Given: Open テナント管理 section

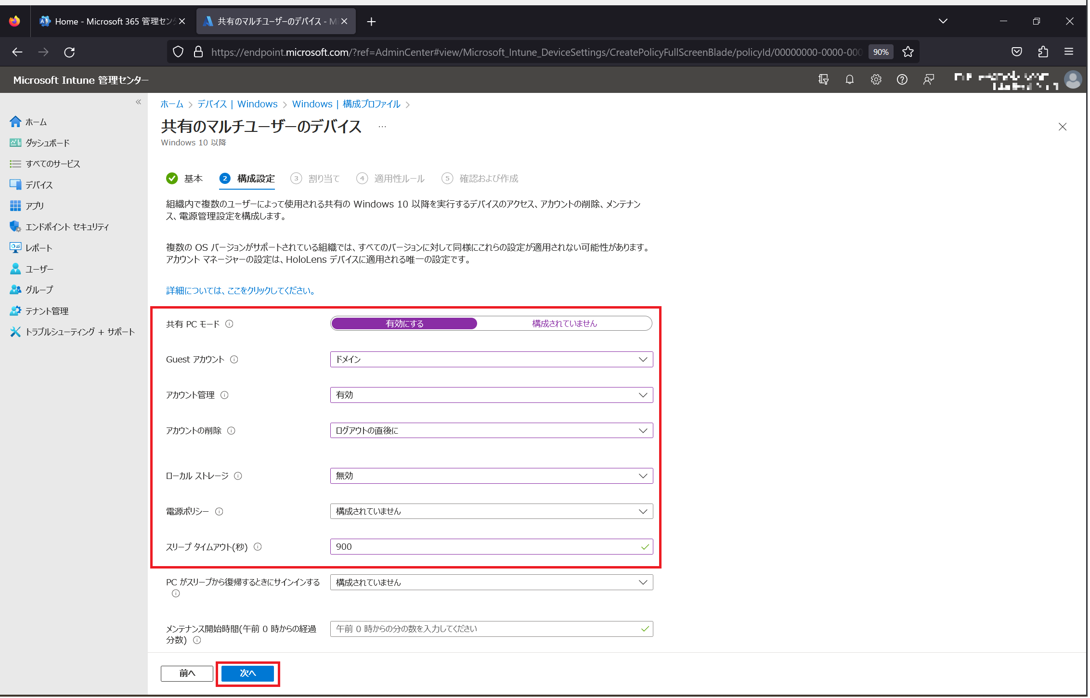Looking at the screenshot, I should click(39, 311).
